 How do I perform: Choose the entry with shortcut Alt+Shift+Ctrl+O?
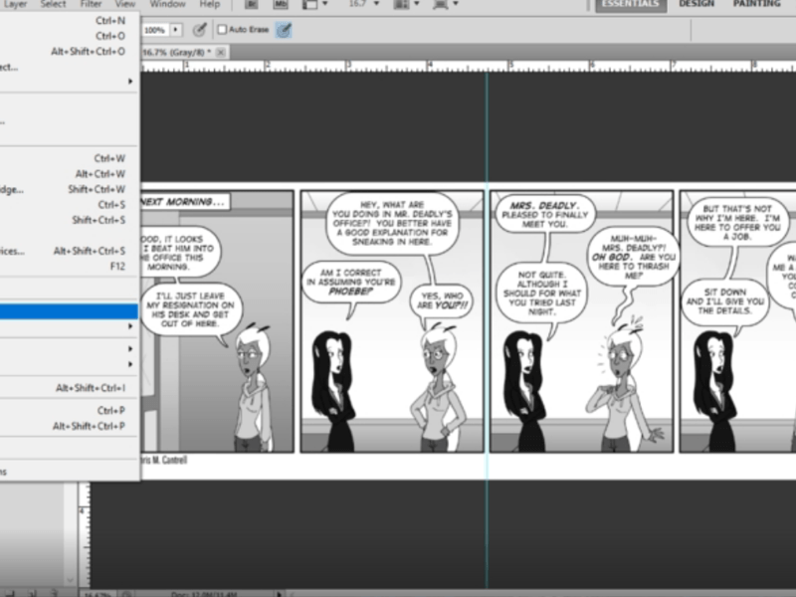point(70,52)
